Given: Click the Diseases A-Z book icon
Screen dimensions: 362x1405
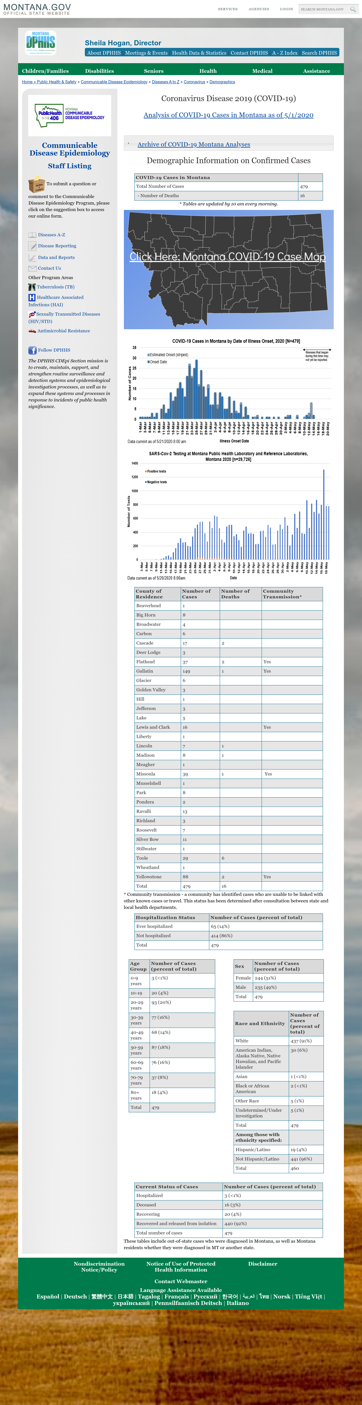Looking at the screenshot, I should (33, 235).
